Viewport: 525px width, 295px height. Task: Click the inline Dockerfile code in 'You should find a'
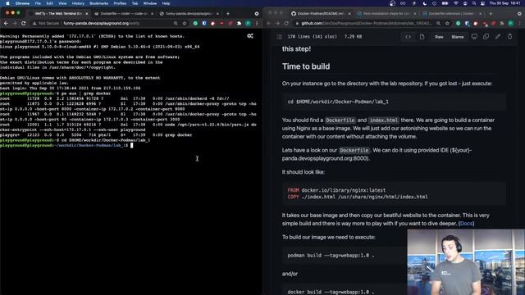340,120
